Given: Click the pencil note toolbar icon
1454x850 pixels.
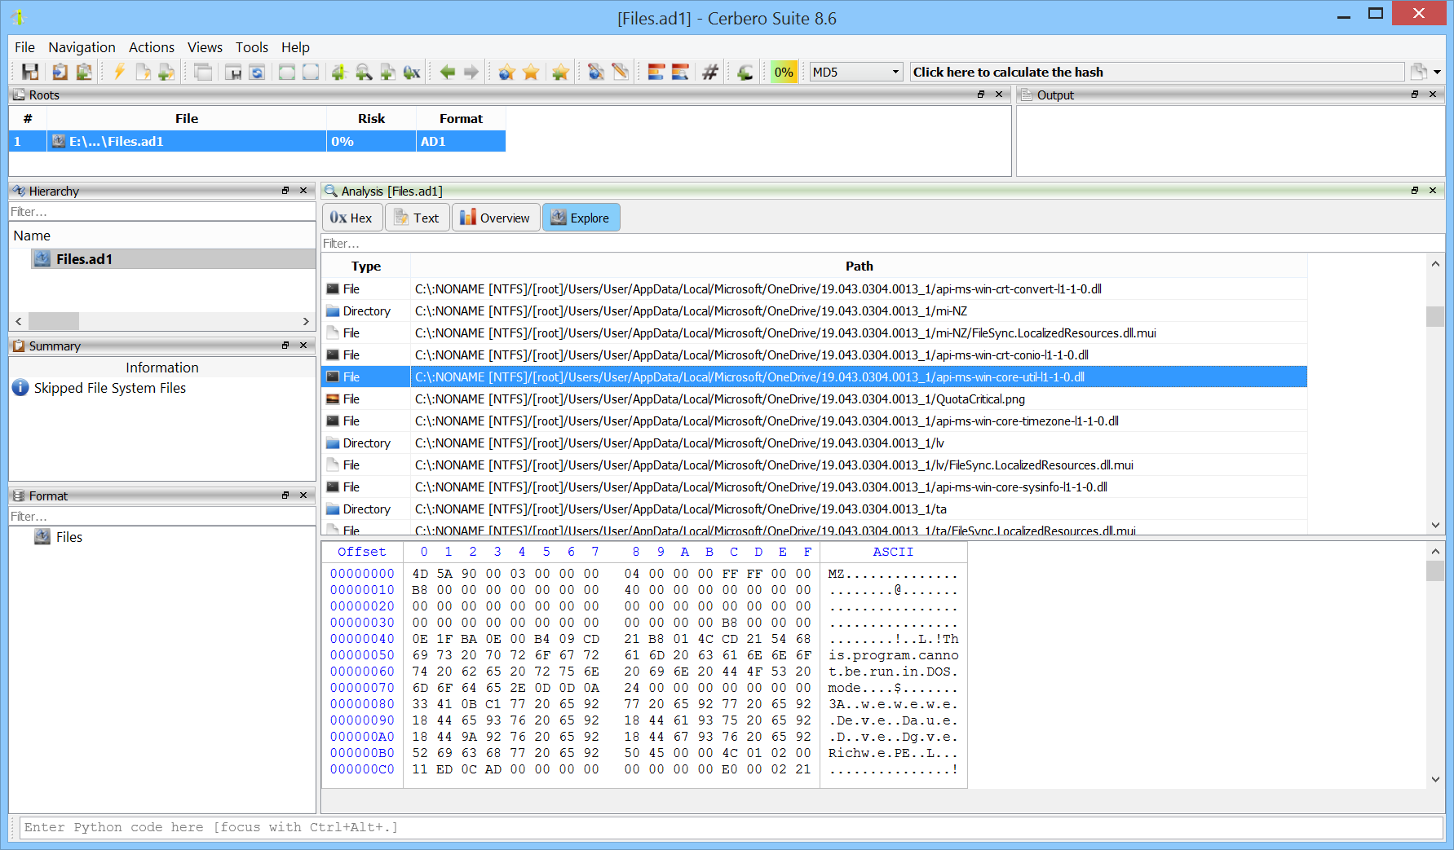Looking at the screenshot, I should pyautogui.click(x=620, y=73).
